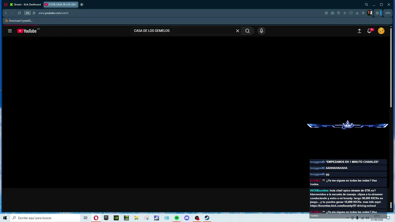Click the chat message 'EMPEZAMOS EN 1 MINUTO CHAVALES'
The width and height of the screenshot is (395, 222).
[352, 162]
